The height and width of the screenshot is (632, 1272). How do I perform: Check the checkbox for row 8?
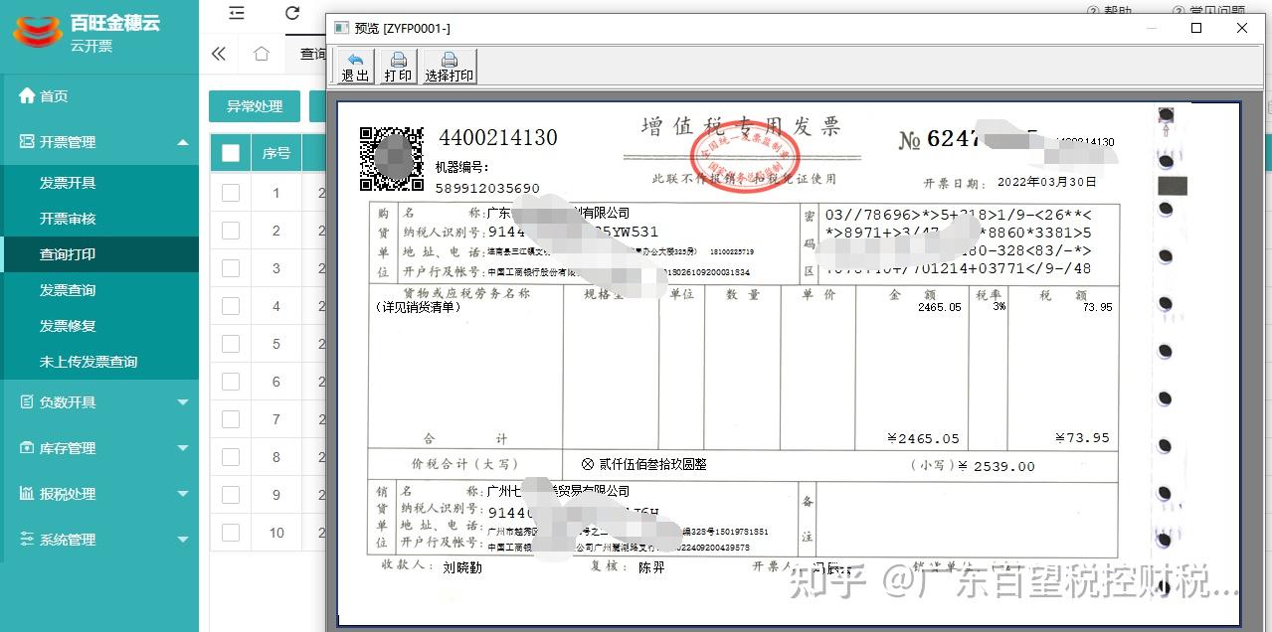(x=231, y=457)
